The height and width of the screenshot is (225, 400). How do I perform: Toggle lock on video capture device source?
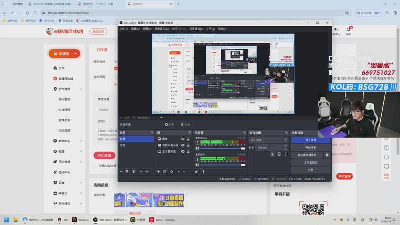[188, 145]
